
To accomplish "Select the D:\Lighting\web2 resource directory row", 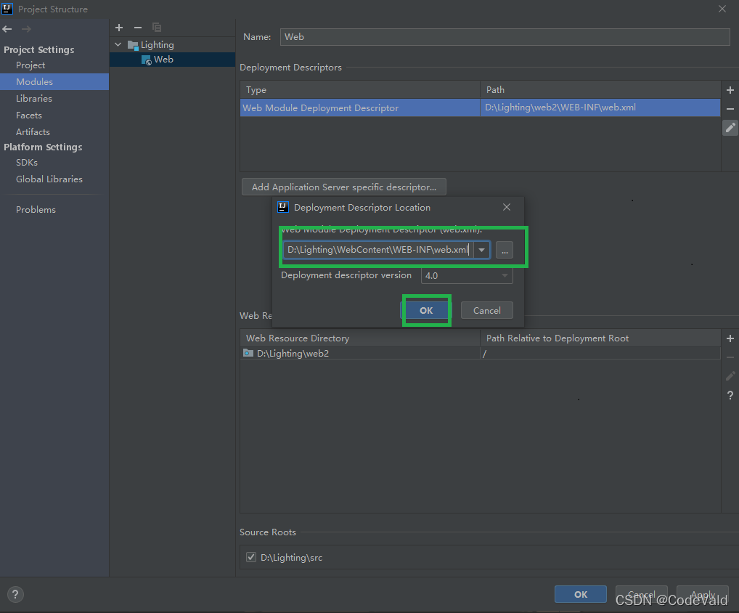I will (x=481, y=353).
